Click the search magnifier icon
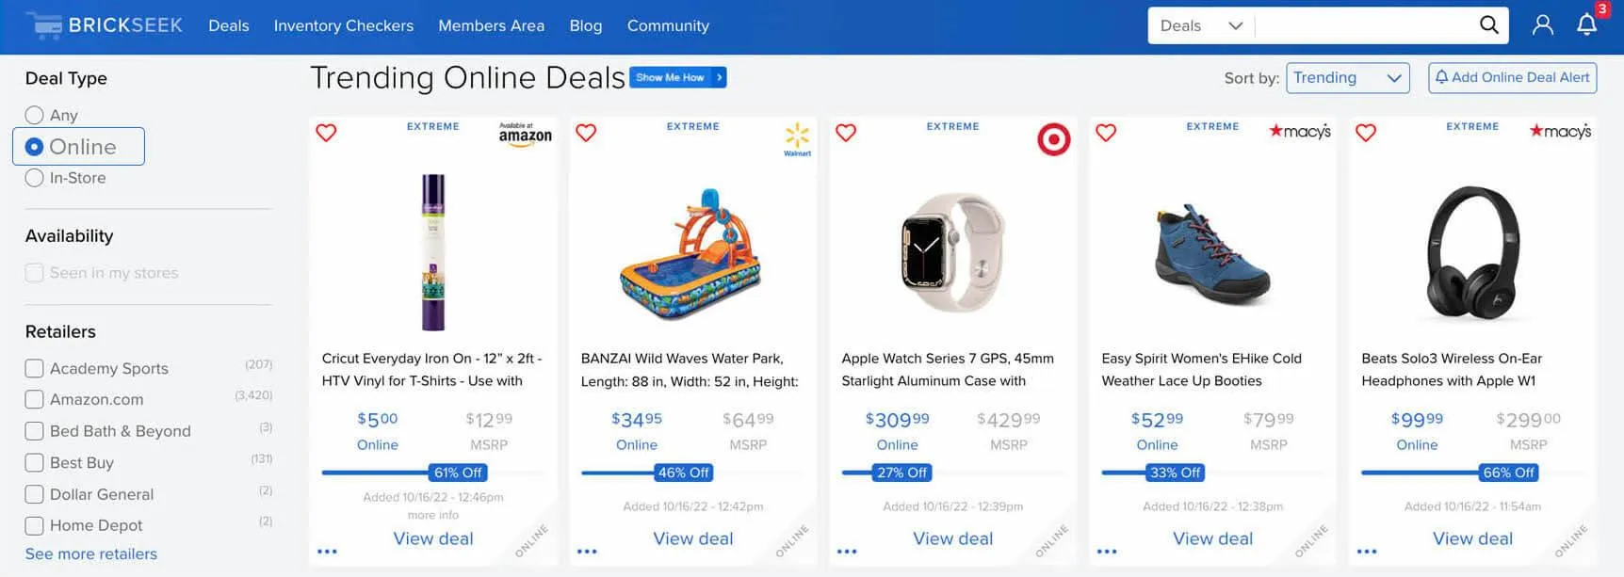 (1487, 24)
